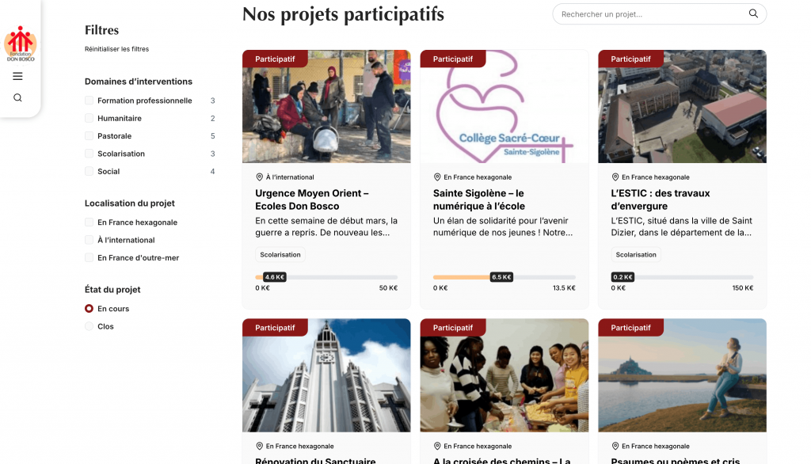Image resolution: width=811 pixels, height=464 pixels.
Task: Click location pin on Sainte Sigolène card
Action: [437, 177]
